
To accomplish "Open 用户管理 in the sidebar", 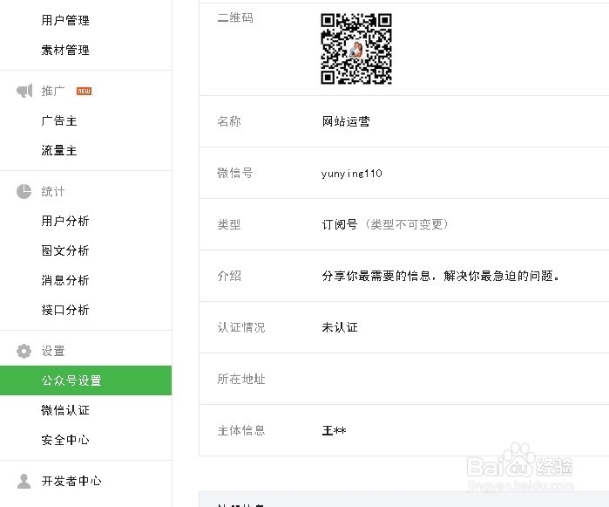I will pyautogui.click(x=65, y=20).
